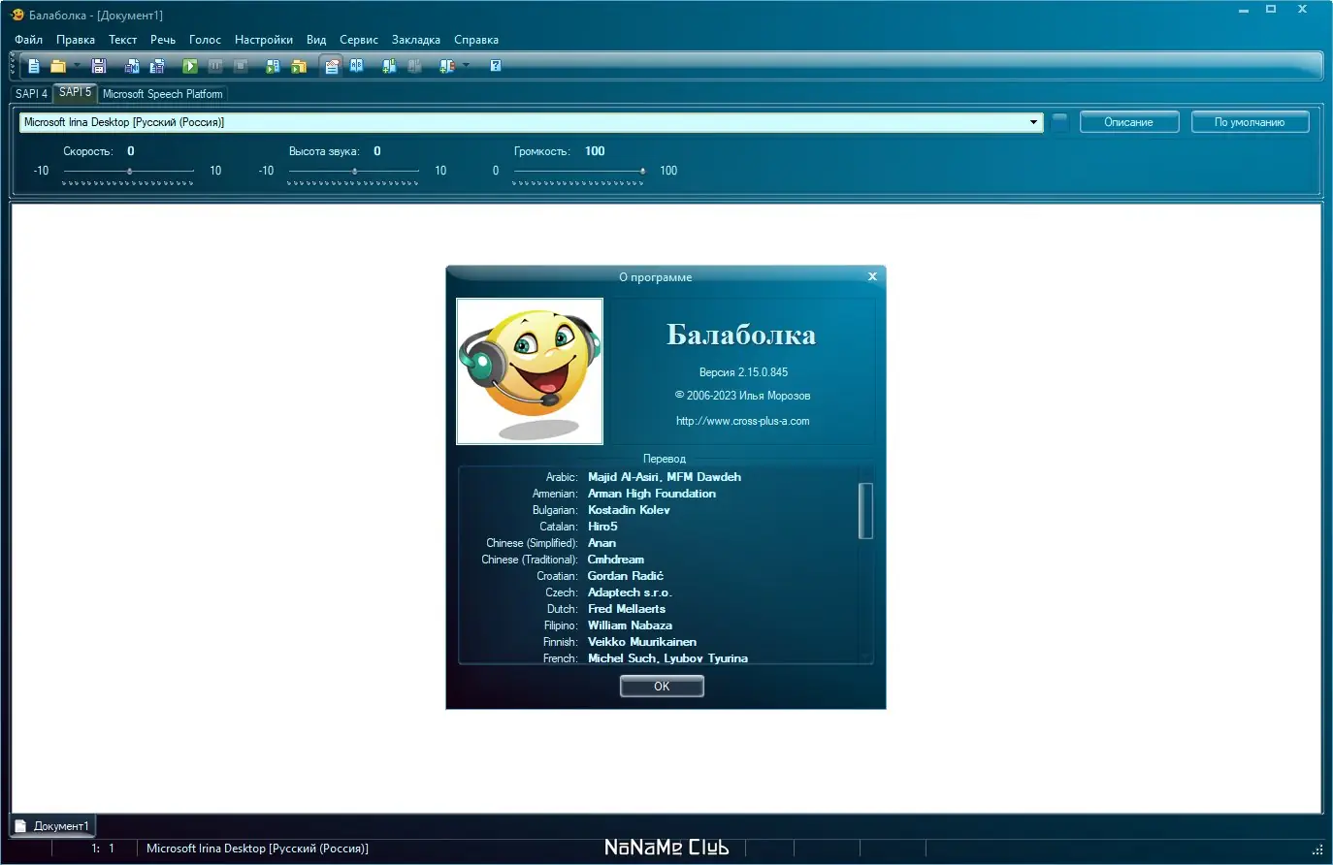Toggle the voice settings panel icon
The image size is (1333, 865).
[x=332, y=66]
